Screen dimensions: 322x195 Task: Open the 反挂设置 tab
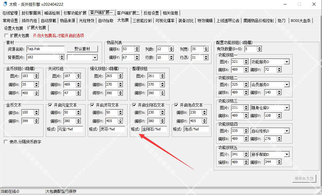click(x=151, y=13)
